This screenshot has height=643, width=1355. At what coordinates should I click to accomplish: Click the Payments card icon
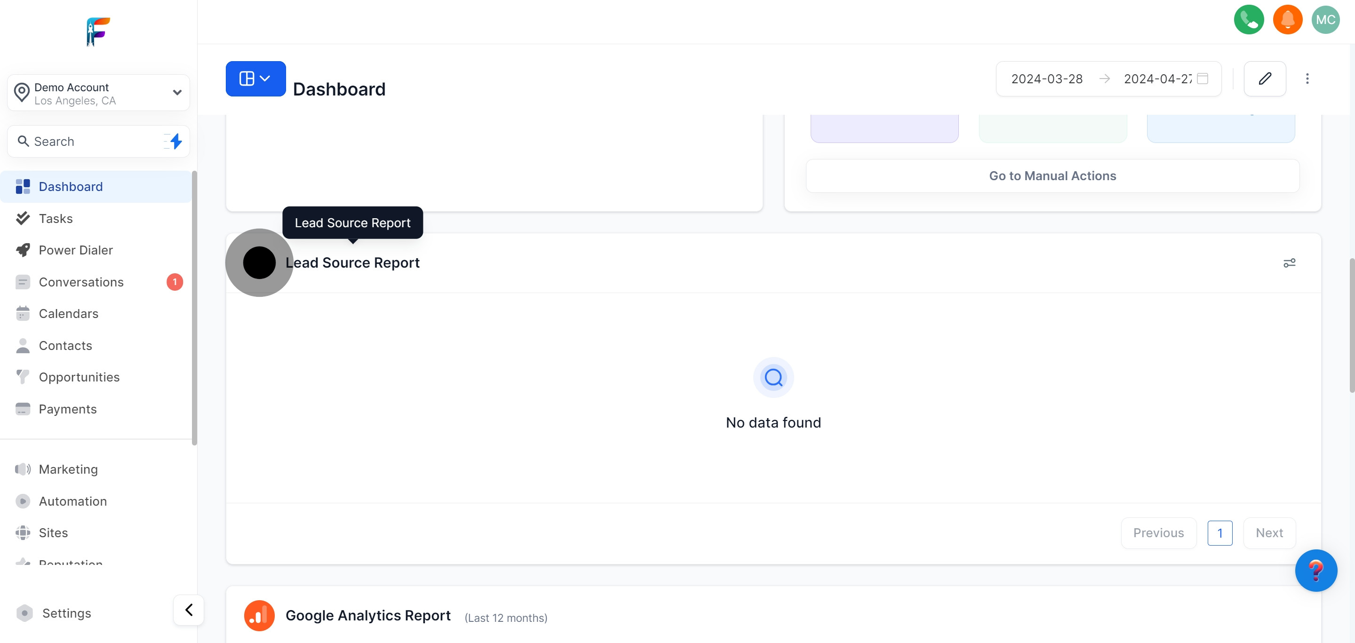coord(23,408)
